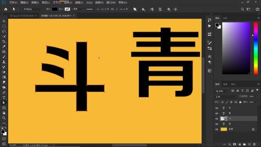Select the Brush tool
This screenshot has height=147, width=261.
tap(4, 57)
